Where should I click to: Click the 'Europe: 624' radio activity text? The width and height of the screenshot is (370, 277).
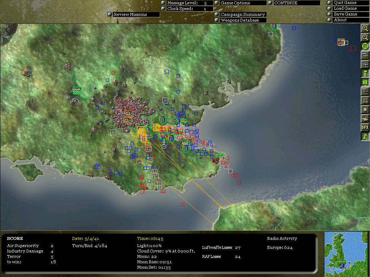pyautogui.click(x=280, y=247)
